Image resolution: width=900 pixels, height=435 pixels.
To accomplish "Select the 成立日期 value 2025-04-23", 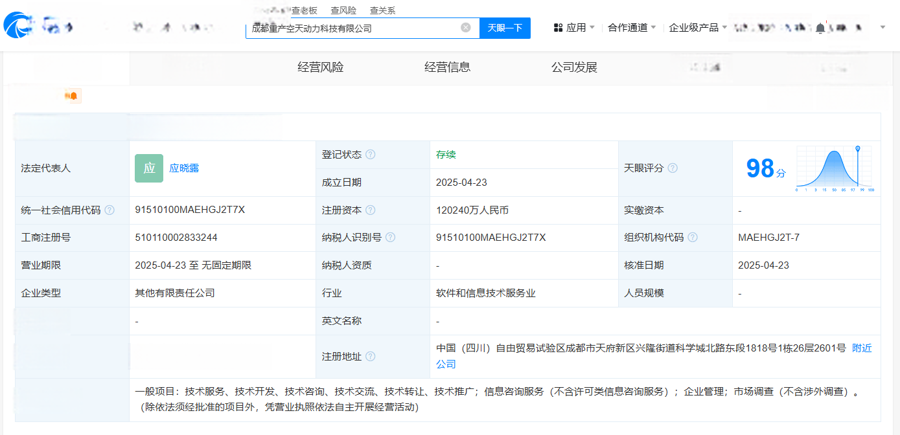I will (462, 183).
